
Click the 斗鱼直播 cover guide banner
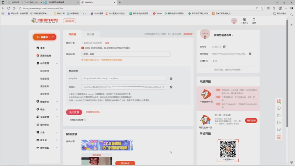click(x=107, y=145)
